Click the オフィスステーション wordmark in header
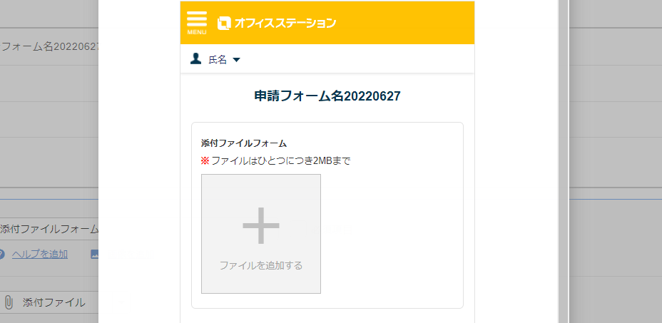The image size is (662, 323). click(x=285, y=24)
